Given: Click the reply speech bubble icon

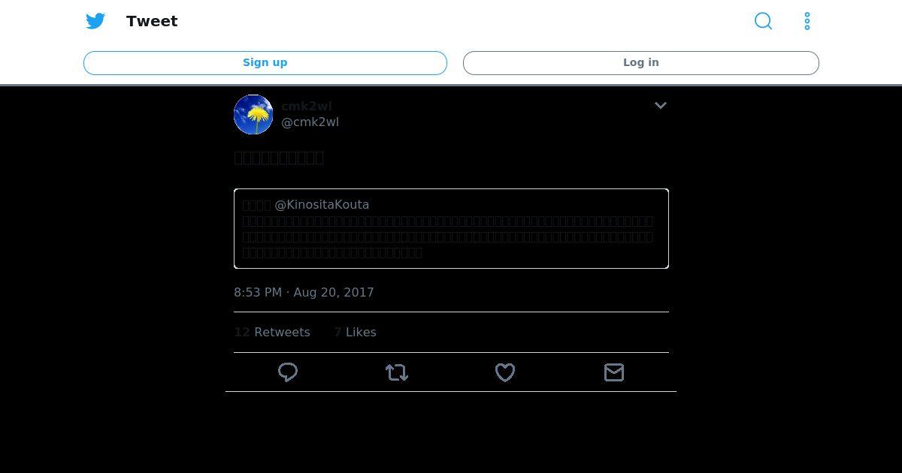Looking at the screenshot, I should click(x=288, y=372).
